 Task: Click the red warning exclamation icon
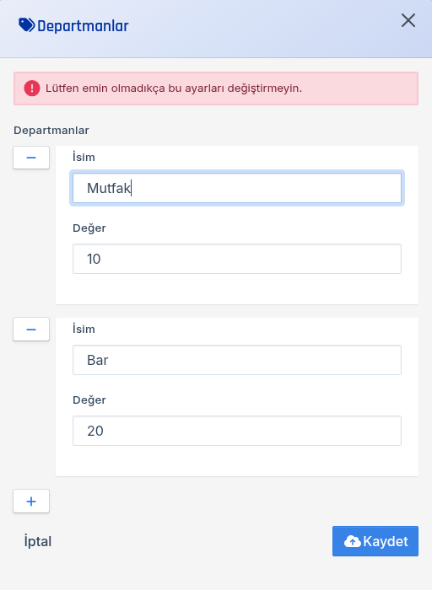[x=32, y=88]
